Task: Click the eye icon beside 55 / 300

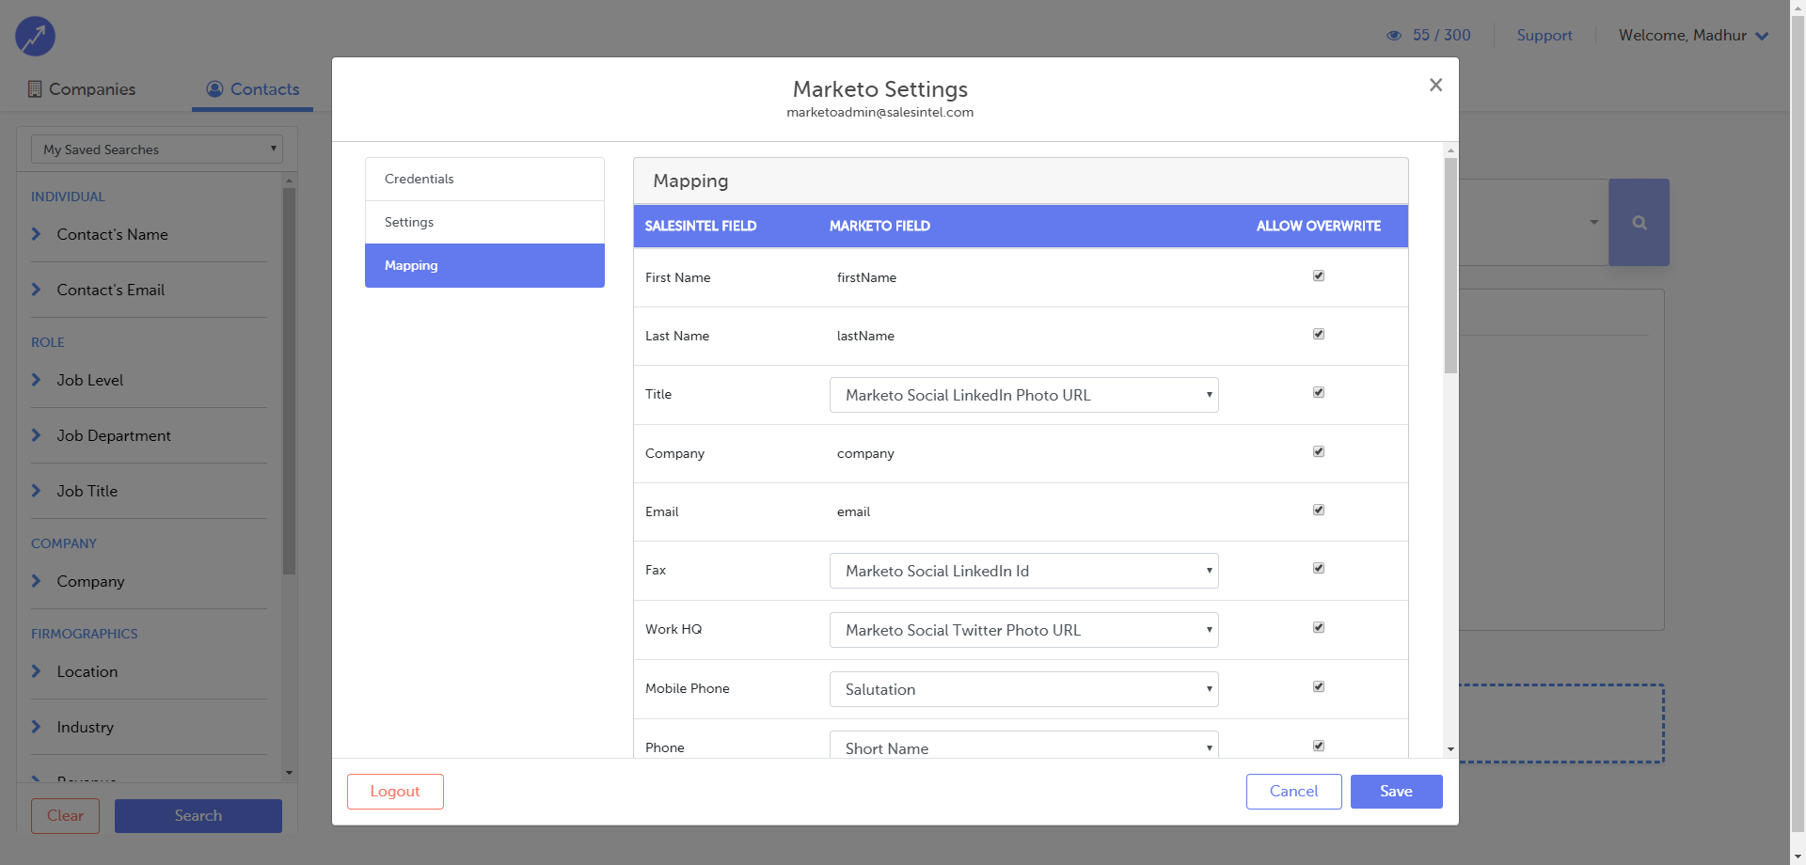Action: 1394,36
